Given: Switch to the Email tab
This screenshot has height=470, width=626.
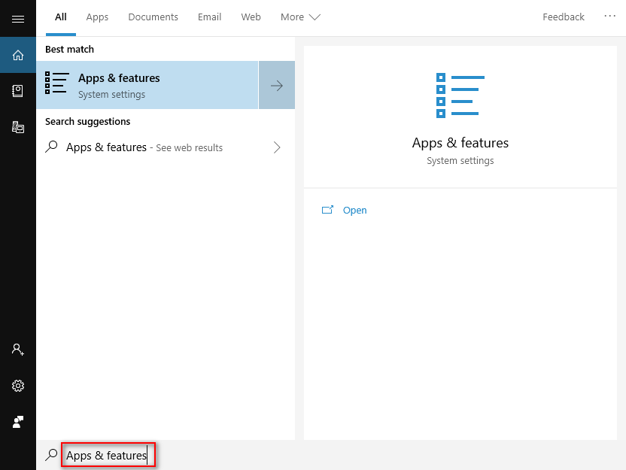Looking at the screenshot, I should click(x=210, y=17).
